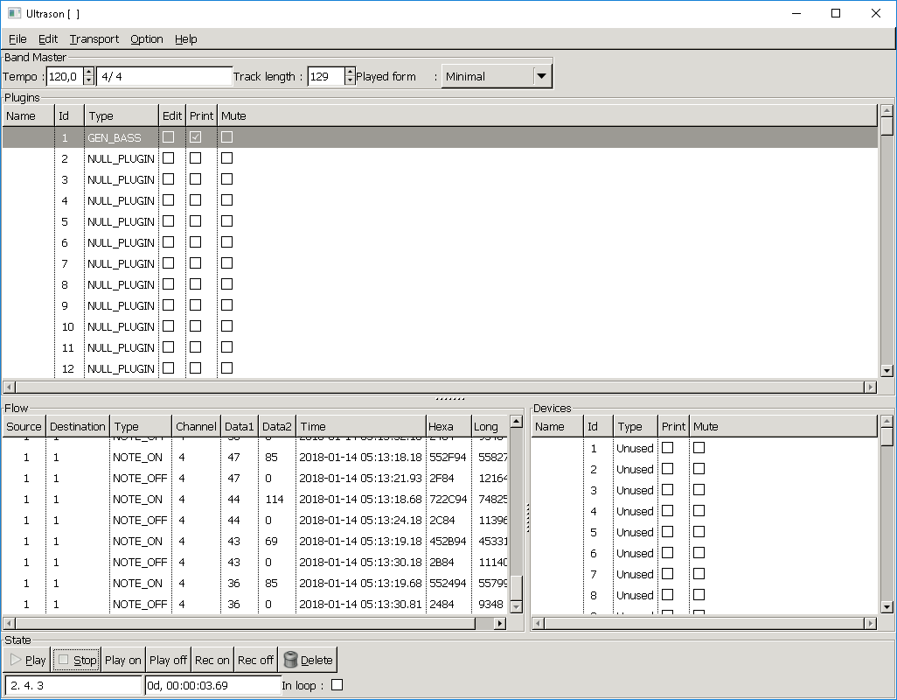Image resolution: width=897 pixels, height=700 pixels.
Task: Toggle Print checkbox for GEN_BASS plugin
Action: click(196, 137)
